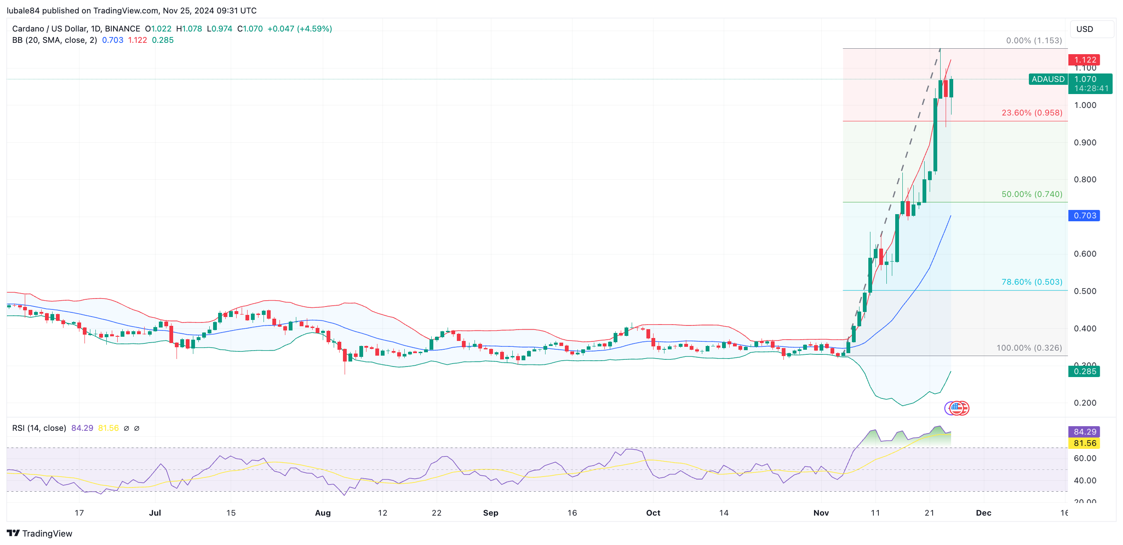This screenshot has width=1123, height=545.
Task: Click the current price 1.070 countdown tag
Action: point(1090,84)
